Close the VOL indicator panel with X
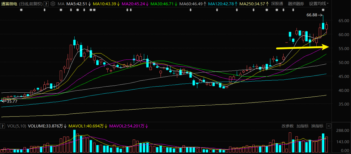The height and width of the screenshot is (154, 351). pos(329,126)
